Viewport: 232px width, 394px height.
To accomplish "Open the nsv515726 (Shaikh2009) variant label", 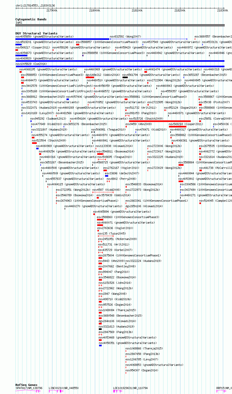I will [146, 119].
